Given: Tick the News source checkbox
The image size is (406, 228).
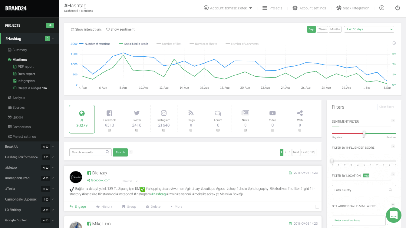Looking at the screenshot, I should coord(245,130).
